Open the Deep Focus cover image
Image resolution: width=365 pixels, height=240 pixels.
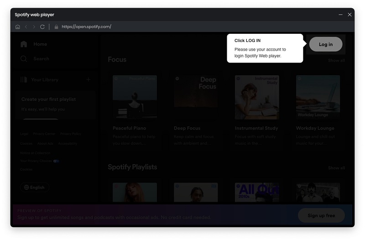tap(196, 97)
